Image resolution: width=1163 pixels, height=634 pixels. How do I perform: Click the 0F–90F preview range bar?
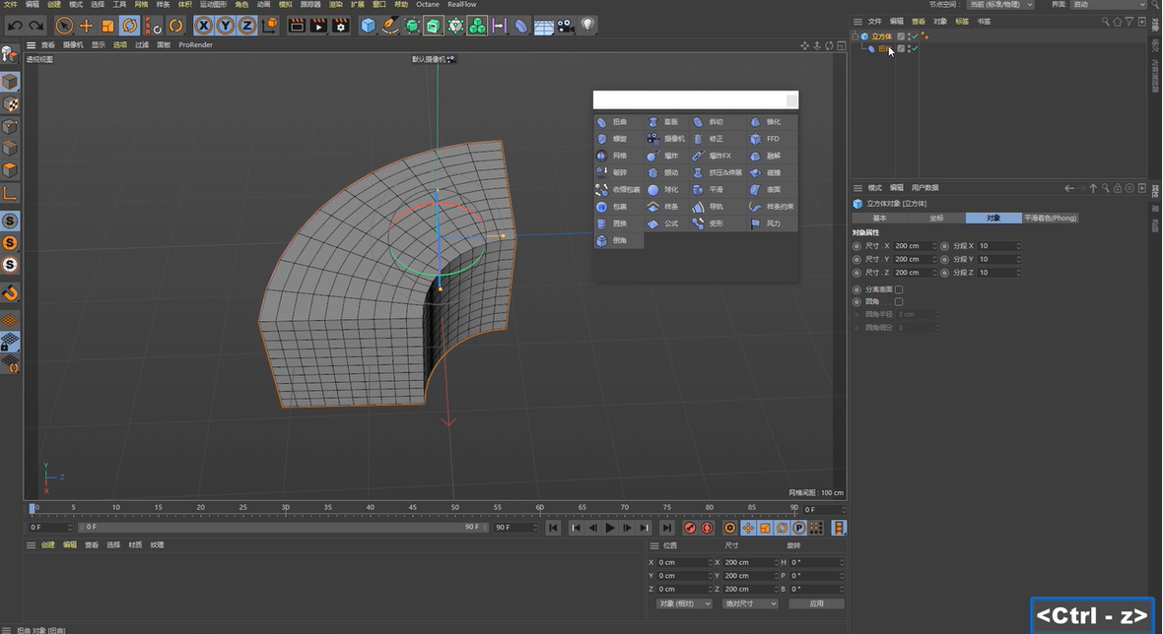pyautogui.click(x=282, y=528)
